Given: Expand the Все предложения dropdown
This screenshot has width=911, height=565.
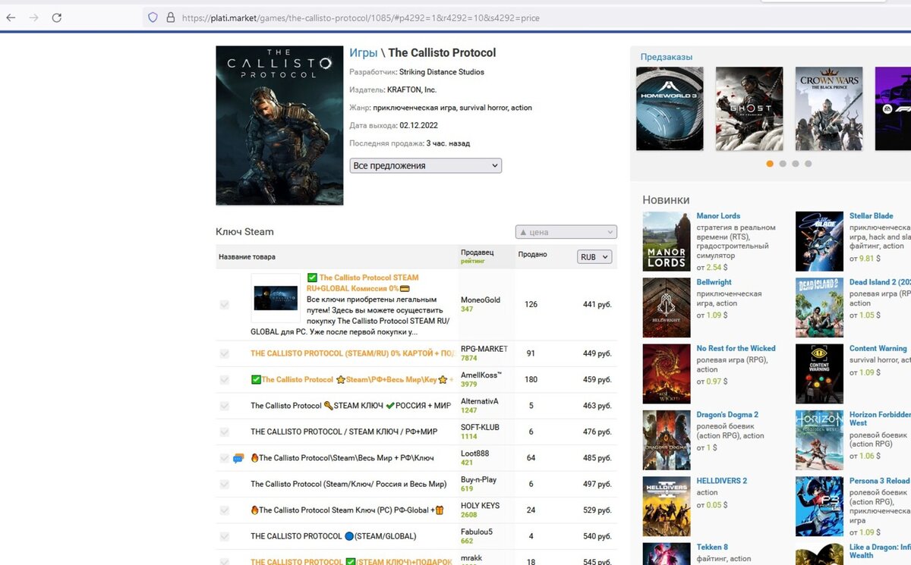Looking at the screenshot, I should (425, 165).
